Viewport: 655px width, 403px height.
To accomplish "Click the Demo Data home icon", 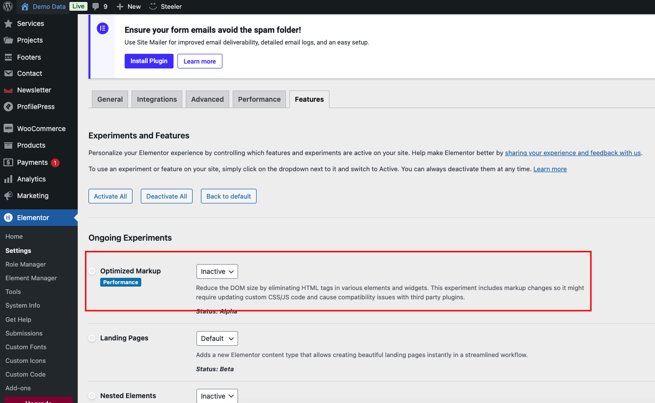I will coord(25,6).
